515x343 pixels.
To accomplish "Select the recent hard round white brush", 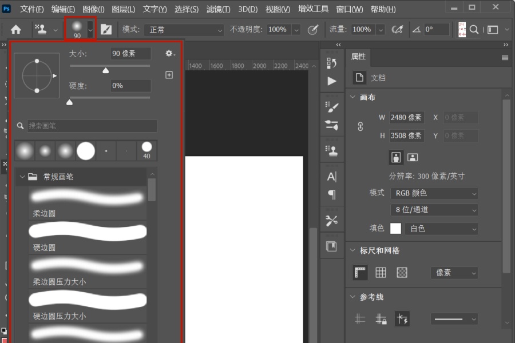I will coord(86,151).
